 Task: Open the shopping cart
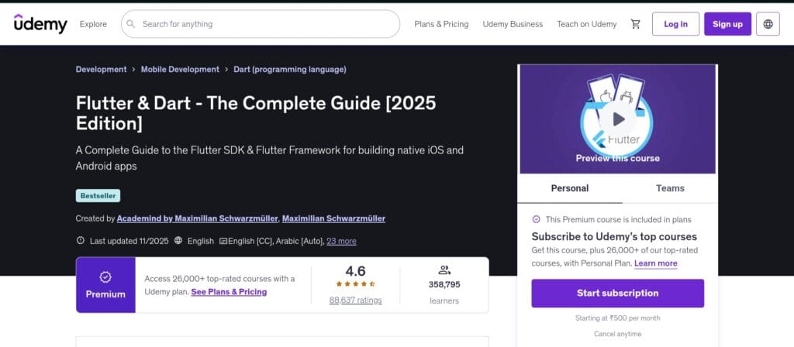636,24
